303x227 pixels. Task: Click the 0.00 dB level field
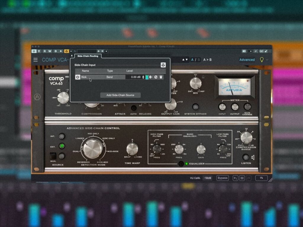pos(133,77)
